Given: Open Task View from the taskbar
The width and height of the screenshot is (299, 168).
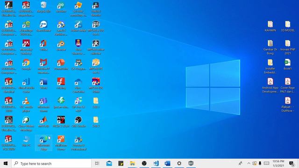Looking at the screenshot, I should [97, 163].
